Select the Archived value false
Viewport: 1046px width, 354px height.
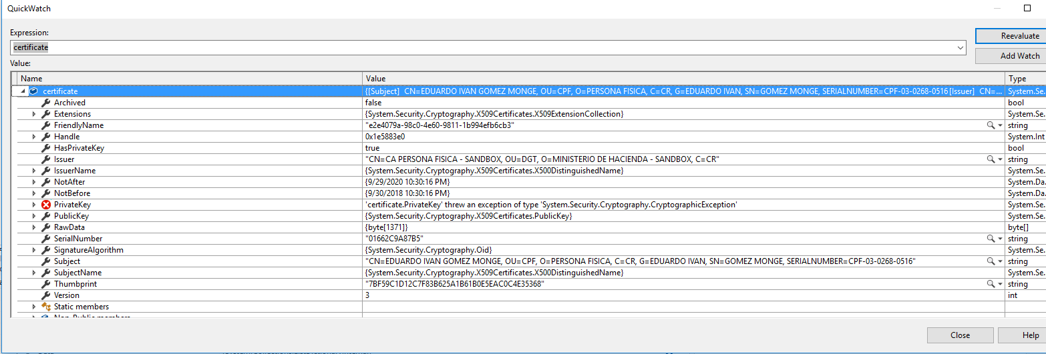coord(373,103)
